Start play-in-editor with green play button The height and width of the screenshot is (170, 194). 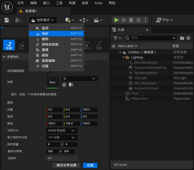(116, 20)
